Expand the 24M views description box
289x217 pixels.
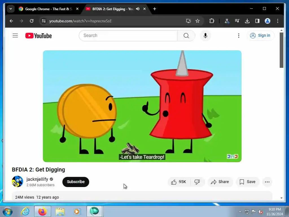tap(142, 196)
